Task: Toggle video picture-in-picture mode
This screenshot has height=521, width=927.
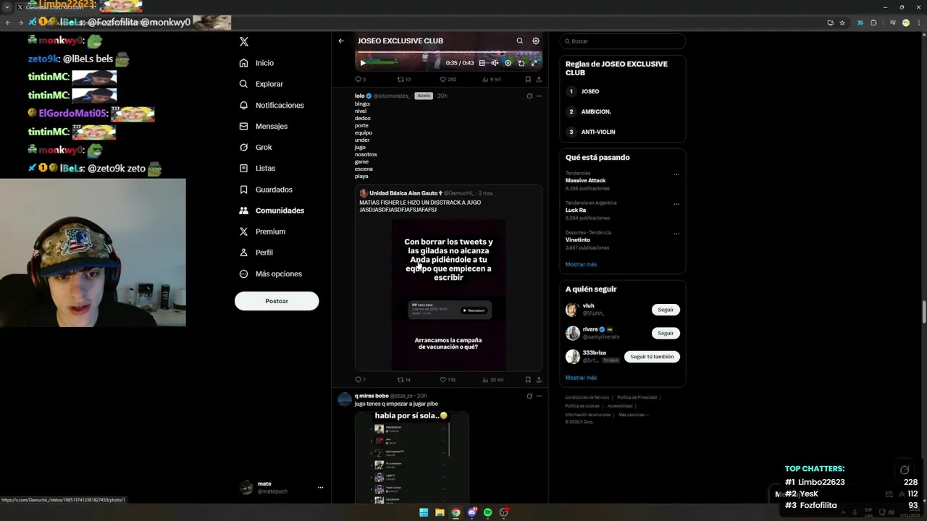Action: tap(521, 63)
